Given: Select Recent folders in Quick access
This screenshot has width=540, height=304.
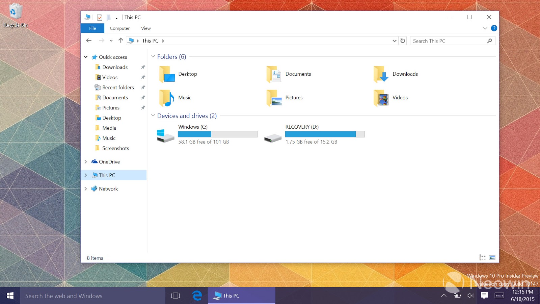Looking at the screenshot, I should coord(118,87).
